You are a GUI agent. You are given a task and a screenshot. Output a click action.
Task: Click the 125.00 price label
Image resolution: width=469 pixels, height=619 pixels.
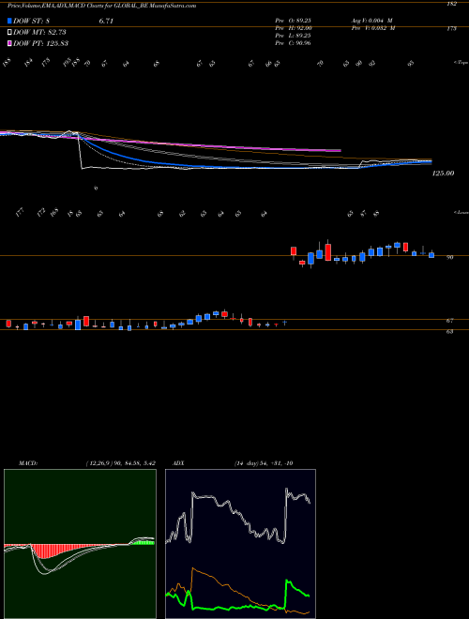pyautogui.click(x=444, y=173)
